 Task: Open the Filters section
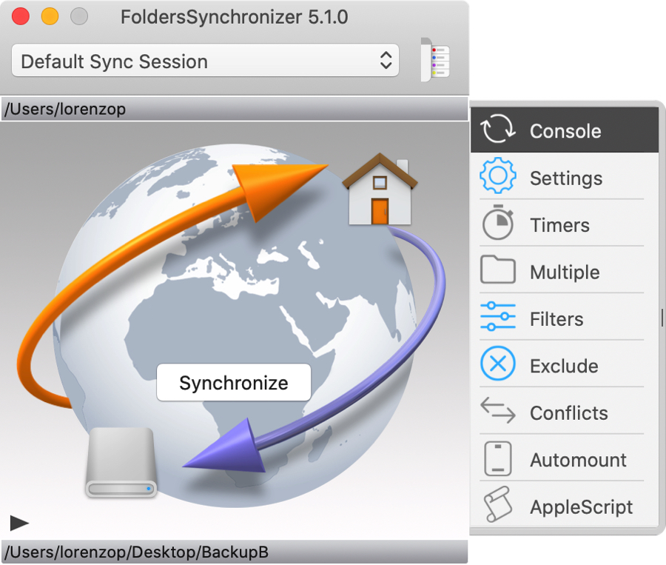(x=565, y=318)
